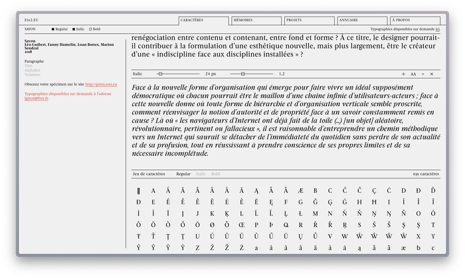Select the lowercase æ glyph

pos(403,248)
